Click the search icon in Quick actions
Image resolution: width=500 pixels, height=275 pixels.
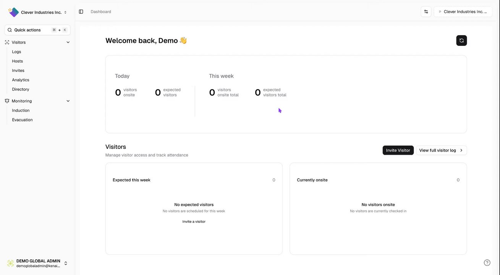tap(10, 30)
